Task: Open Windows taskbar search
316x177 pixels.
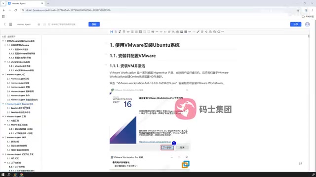Action: click(x=9, y=175)
